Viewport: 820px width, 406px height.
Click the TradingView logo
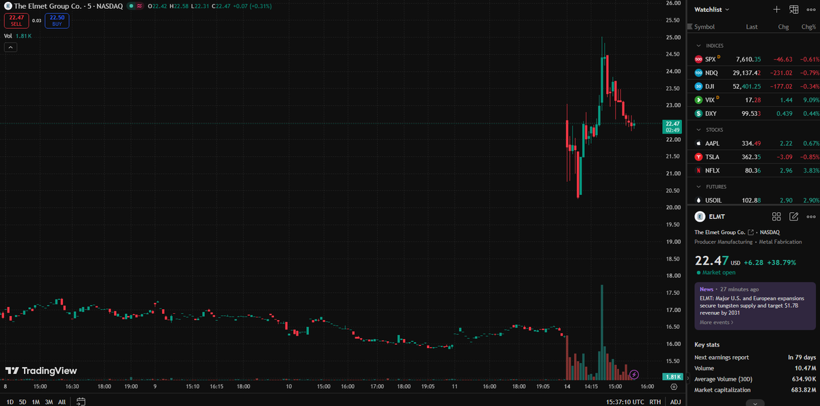pyautogui.click(x=41, y=371)
